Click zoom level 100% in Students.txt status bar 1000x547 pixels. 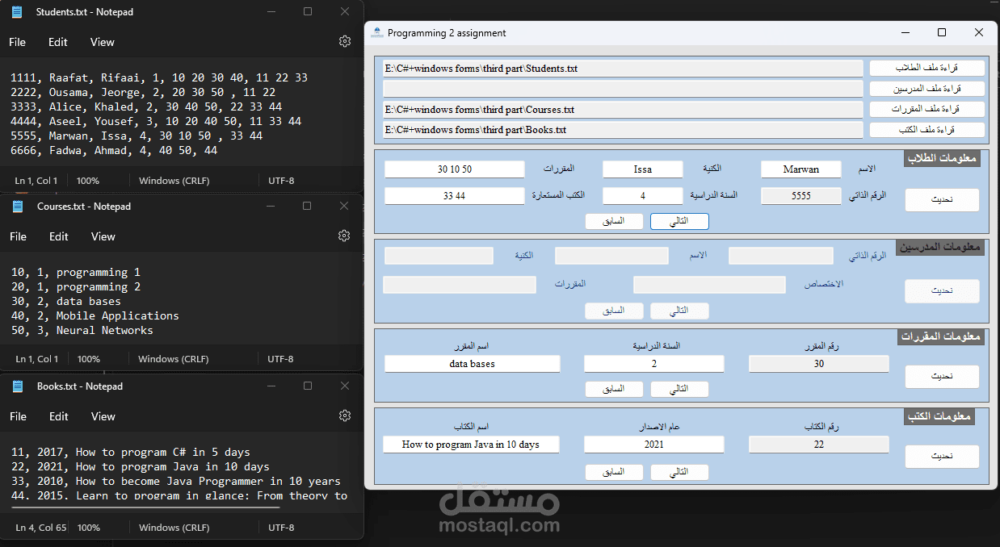pos(88,181)
